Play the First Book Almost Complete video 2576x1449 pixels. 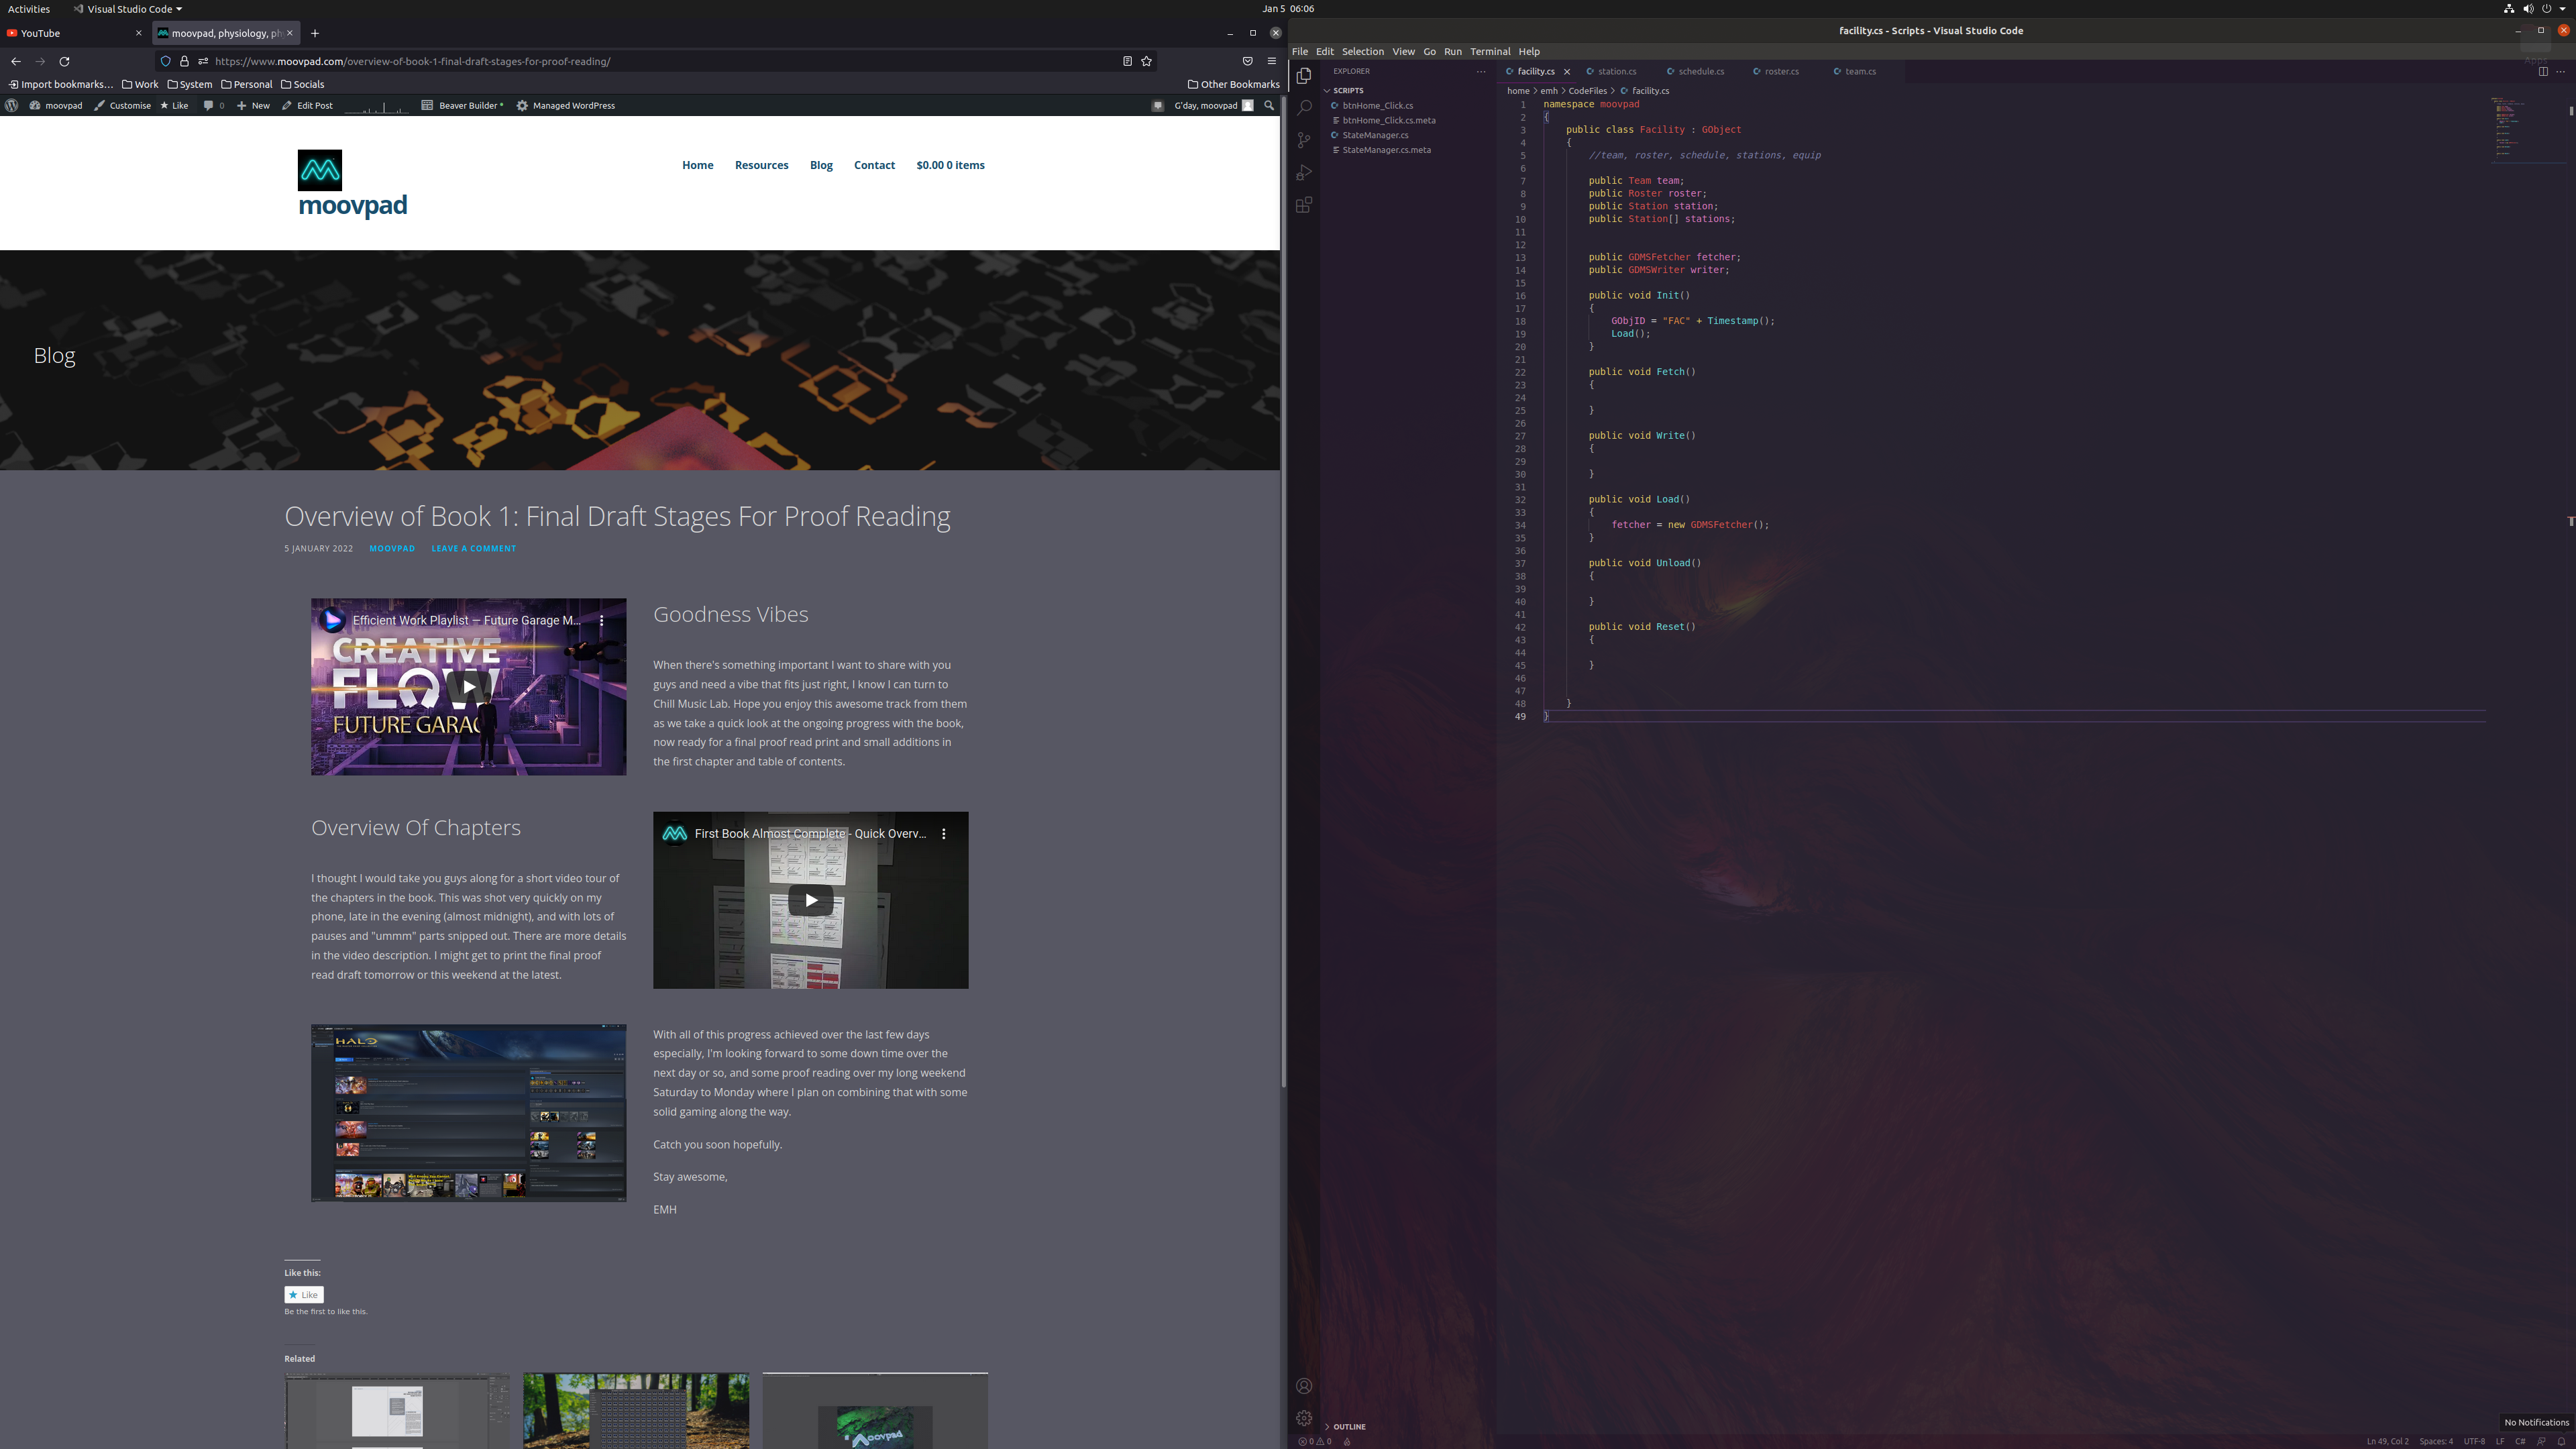[810, 900]
